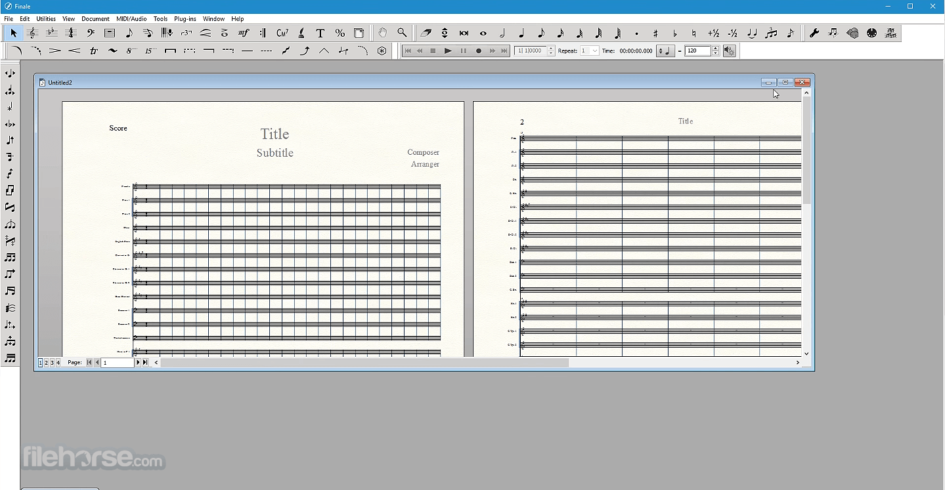Select the crescendo hairpin smart shape
Screen dimensions: 945x490
click(x=74, y=51)
